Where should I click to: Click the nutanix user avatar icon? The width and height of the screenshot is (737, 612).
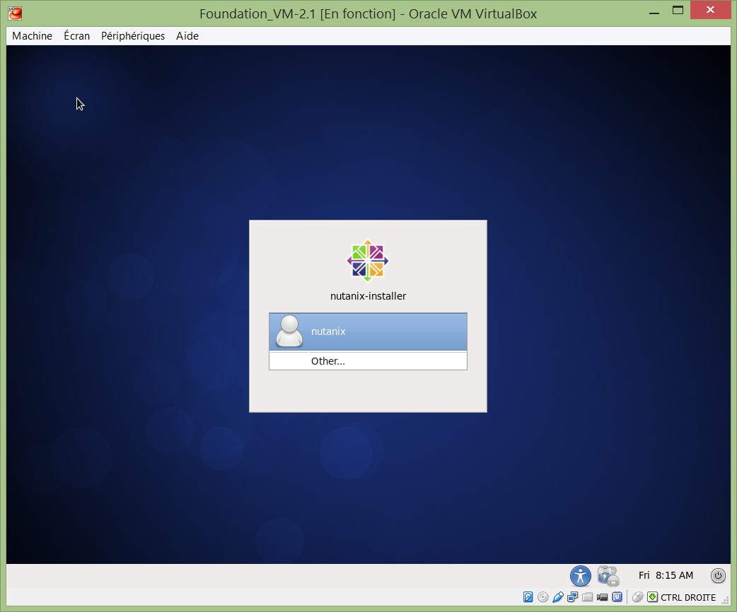[289, 331]
